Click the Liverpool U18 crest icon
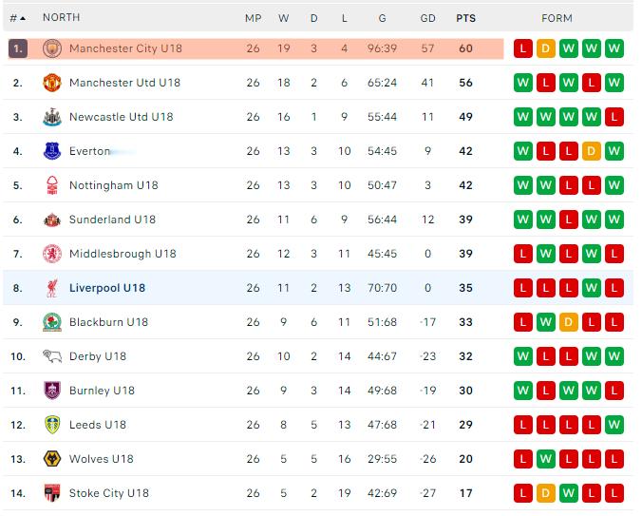This screenshot has height=516, width=642. [52, 288]
